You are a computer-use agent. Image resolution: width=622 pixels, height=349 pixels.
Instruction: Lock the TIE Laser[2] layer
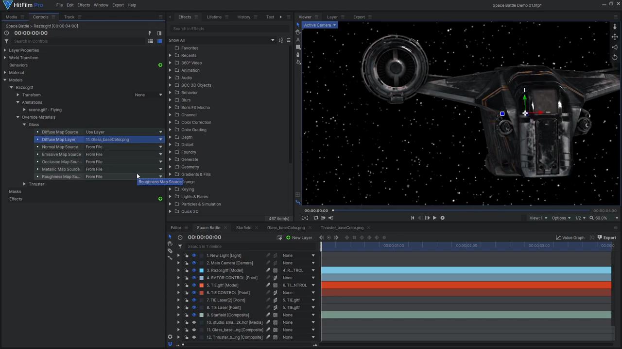coord(186,300)
